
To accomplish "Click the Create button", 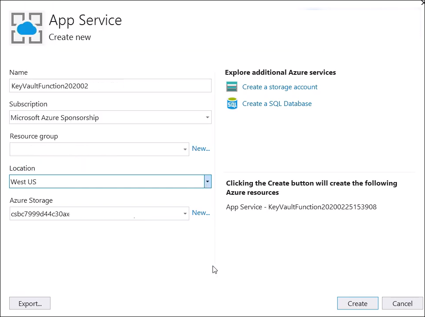I will point(357,303).
